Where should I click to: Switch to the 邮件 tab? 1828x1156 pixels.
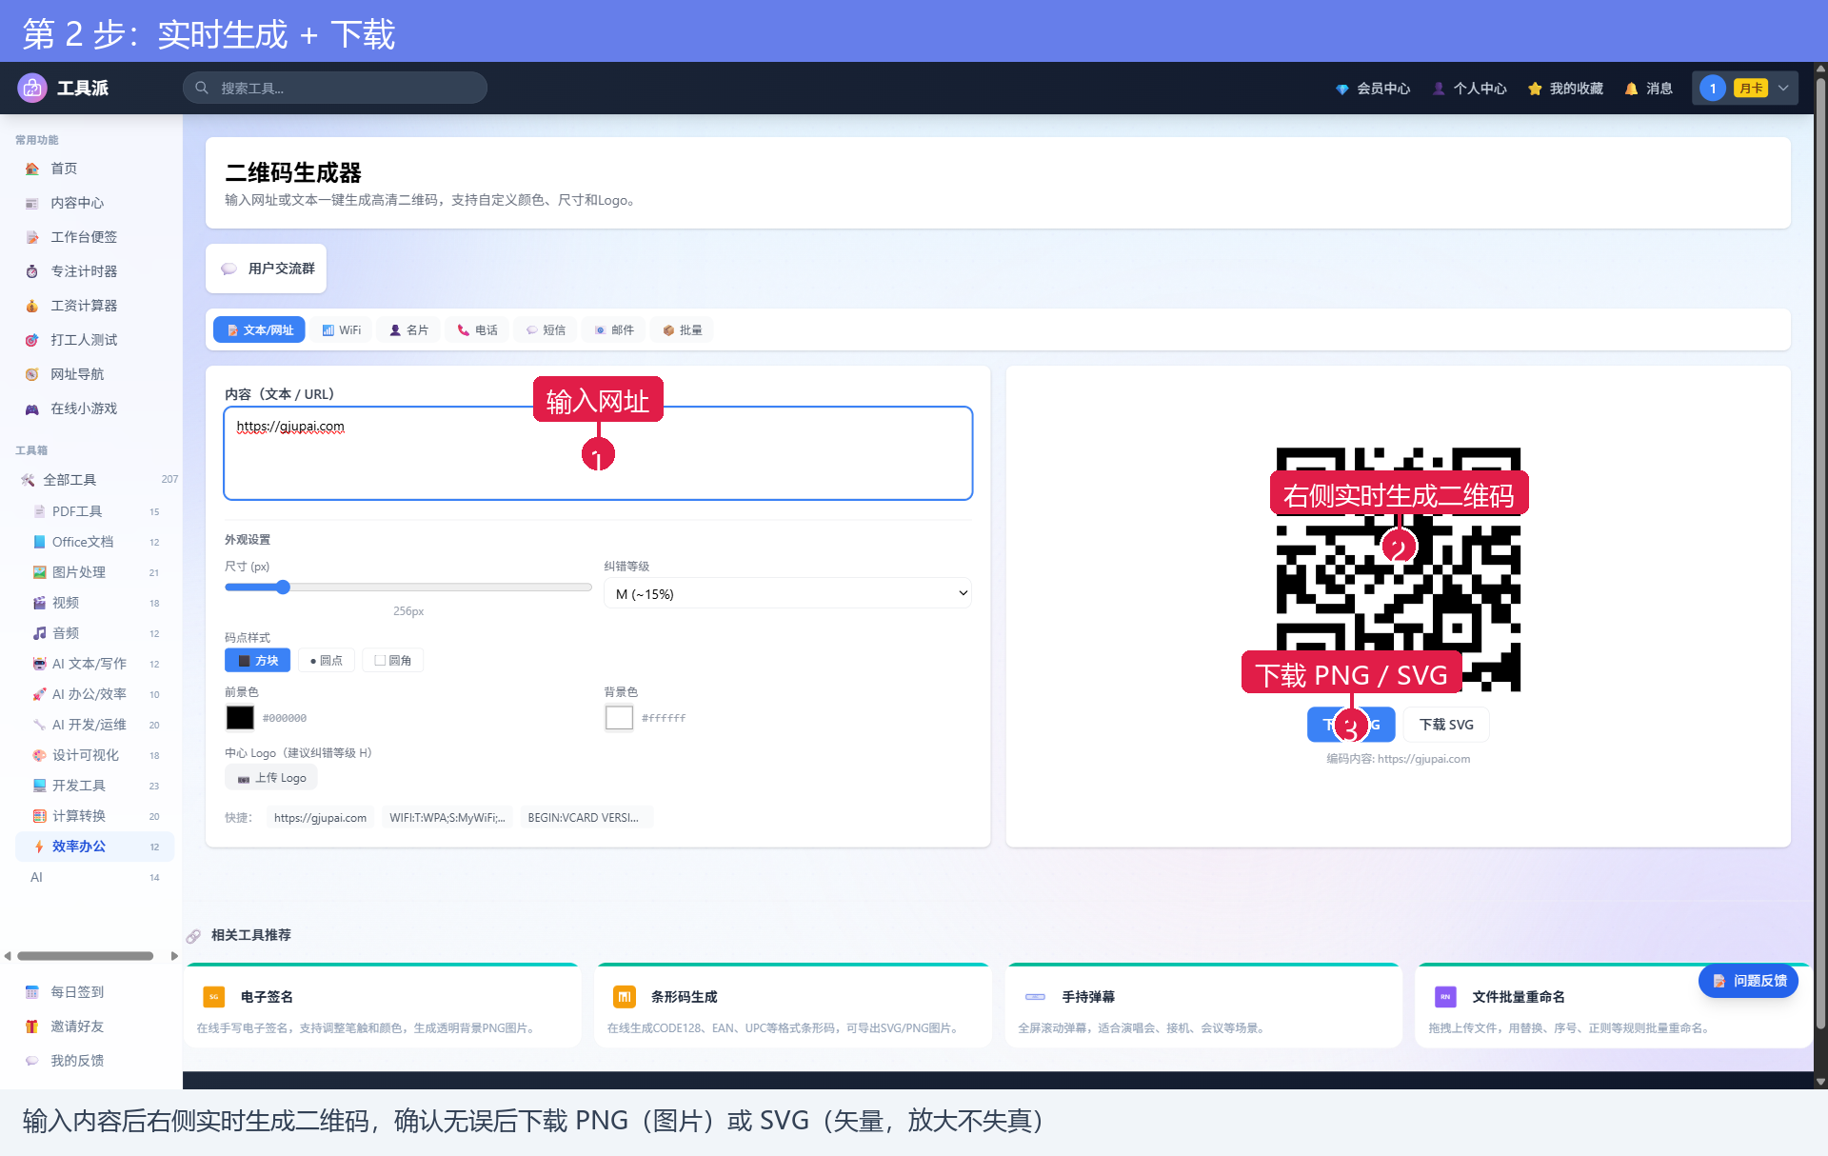(614, 329)
